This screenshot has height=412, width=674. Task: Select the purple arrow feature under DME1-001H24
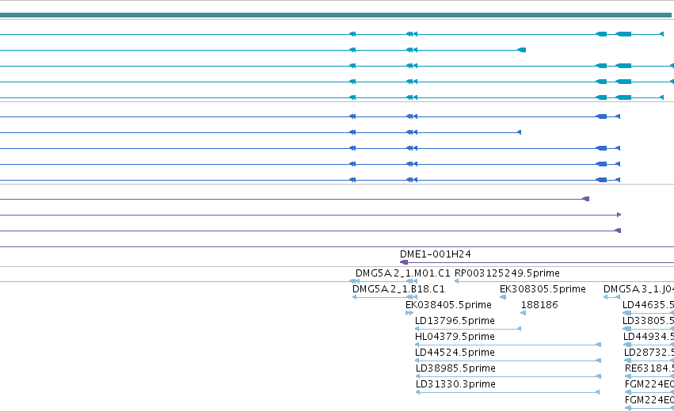pyautogui.click(x=537, y=262)
